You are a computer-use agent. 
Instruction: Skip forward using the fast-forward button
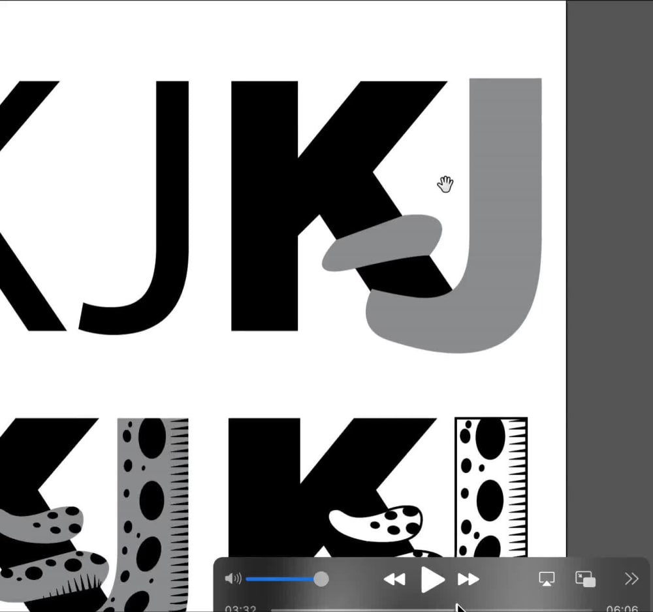[470, 578]
